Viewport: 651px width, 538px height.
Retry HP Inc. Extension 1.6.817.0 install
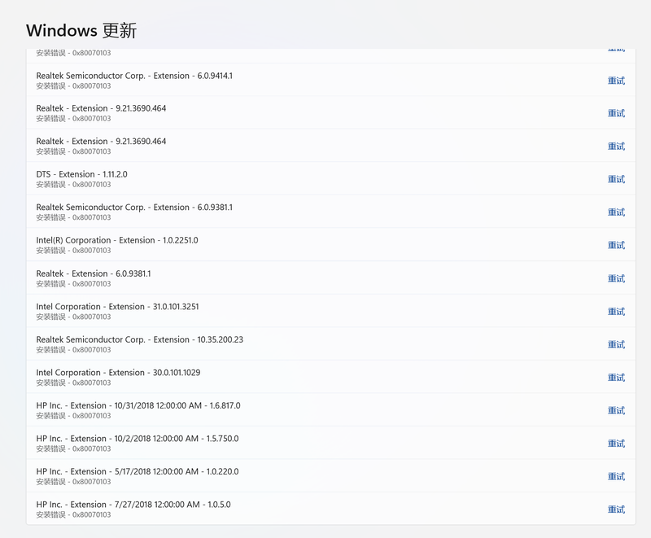pos(616,410)
